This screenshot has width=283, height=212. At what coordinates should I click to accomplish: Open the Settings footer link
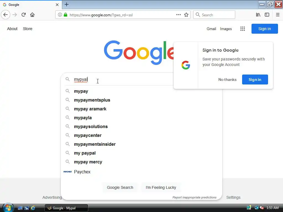click(233, 197)
